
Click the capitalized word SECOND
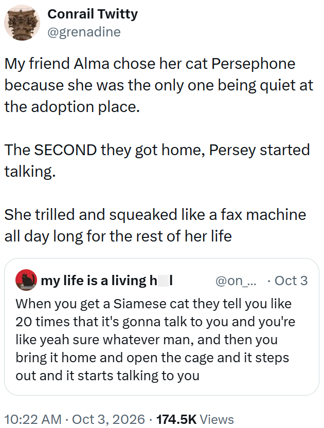pos(65,150)
